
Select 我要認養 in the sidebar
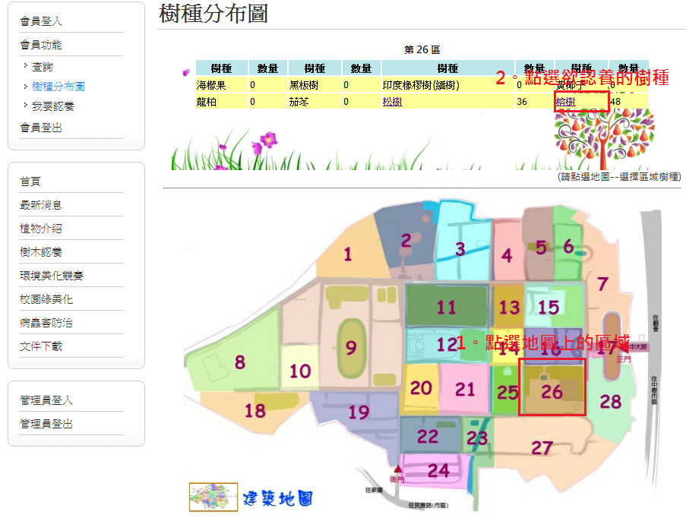(53, 106)
